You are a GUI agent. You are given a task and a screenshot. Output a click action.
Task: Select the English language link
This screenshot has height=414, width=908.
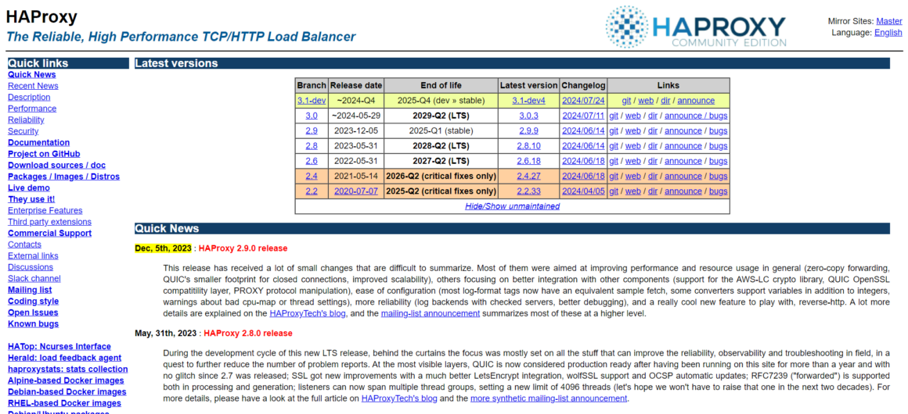coord(888,33)
